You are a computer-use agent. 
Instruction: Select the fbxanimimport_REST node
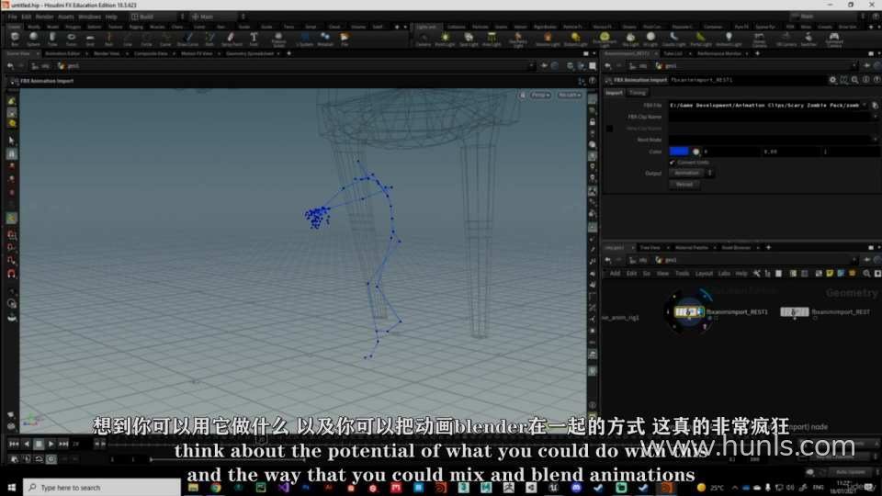[x=794, y=311]
